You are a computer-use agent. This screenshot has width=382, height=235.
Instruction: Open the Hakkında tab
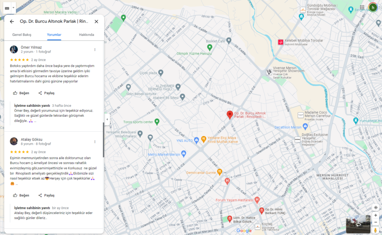[x=87, y=35]
